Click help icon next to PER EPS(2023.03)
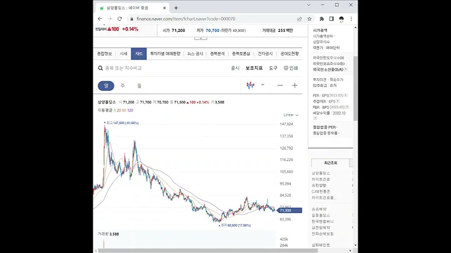The image size is (451, 253). [346, 95]
